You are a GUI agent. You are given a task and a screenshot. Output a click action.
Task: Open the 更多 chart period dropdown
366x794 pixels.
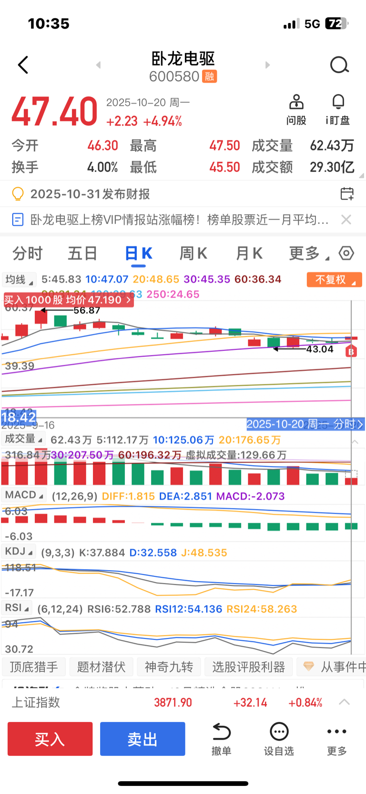coord(309,254)
